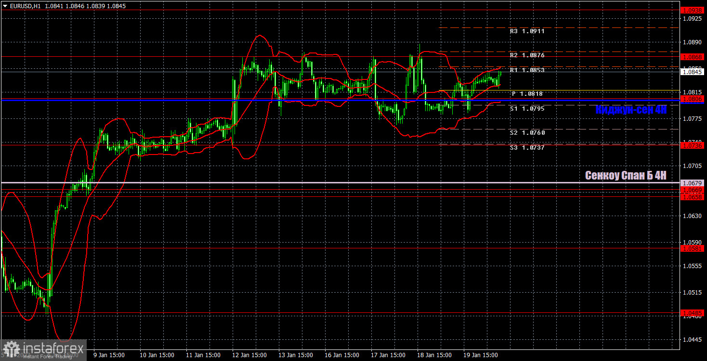Click the red level tag 1.0938
The image size is (707, 361).
point(693,10)
